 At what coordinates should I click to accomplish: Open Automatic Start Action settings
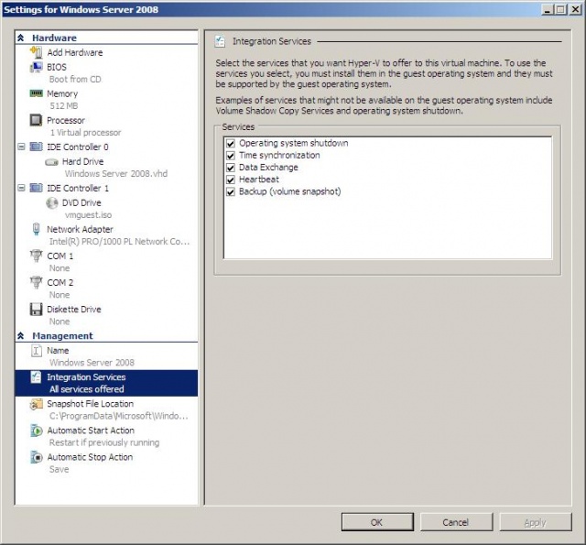[x=90, y=431]
